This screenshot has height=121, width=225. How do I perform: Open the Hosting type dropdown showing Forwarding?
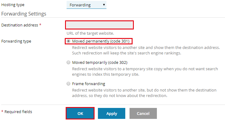[x=86, y=5]
